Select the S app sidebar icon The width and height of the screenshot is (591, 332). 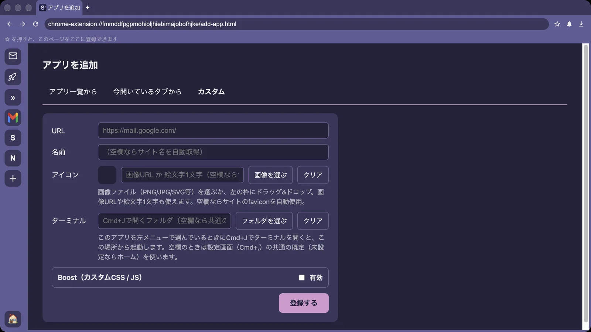pyautogui.click(x=13, y=138)
